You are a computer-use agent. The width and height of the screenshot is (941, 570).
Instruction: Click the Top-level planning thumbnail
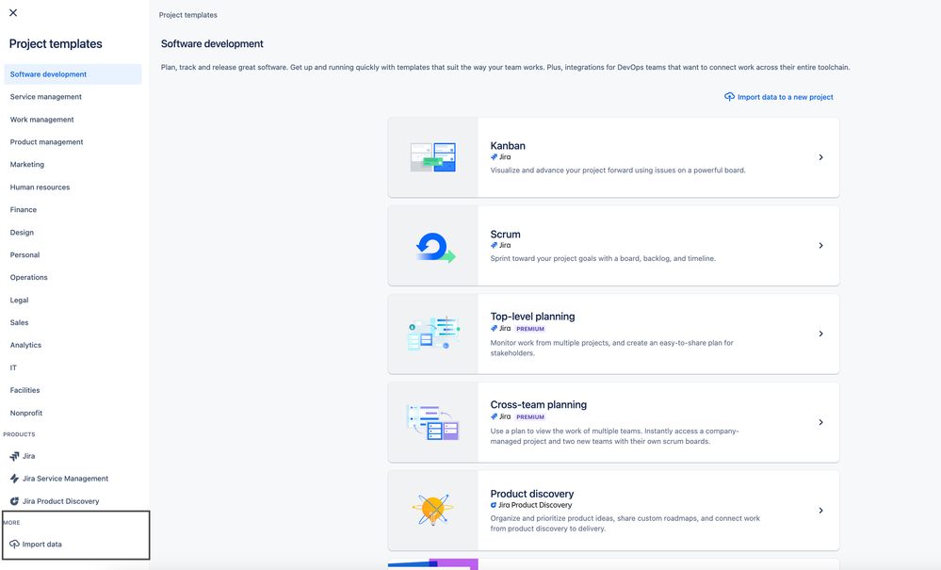pyautogui.click(x=433, y=334)
